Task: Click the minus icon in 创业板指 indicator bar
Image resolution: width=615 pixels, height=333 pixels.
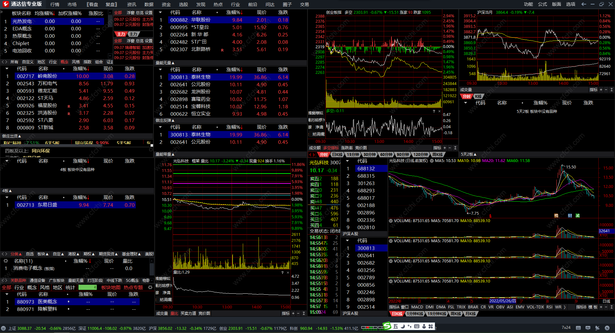Action: click(450, 148)
